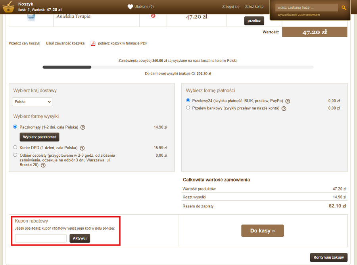The height and width of the screenshot is (265, 357).
Task: Click the free shipping progress bar
Action: (x=178, y=67)
